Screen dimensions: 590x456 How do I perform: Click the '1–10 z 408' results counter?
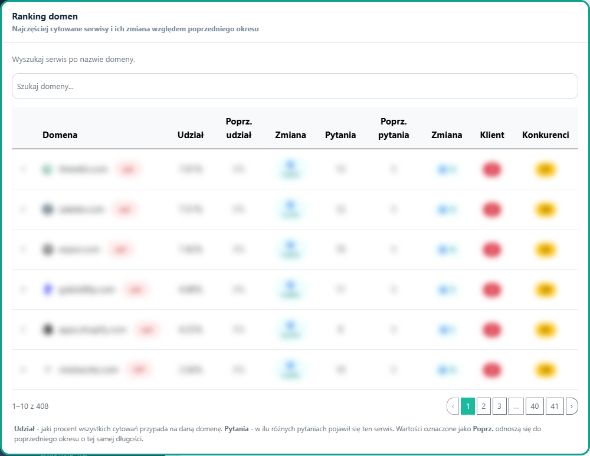click(31, 406)
